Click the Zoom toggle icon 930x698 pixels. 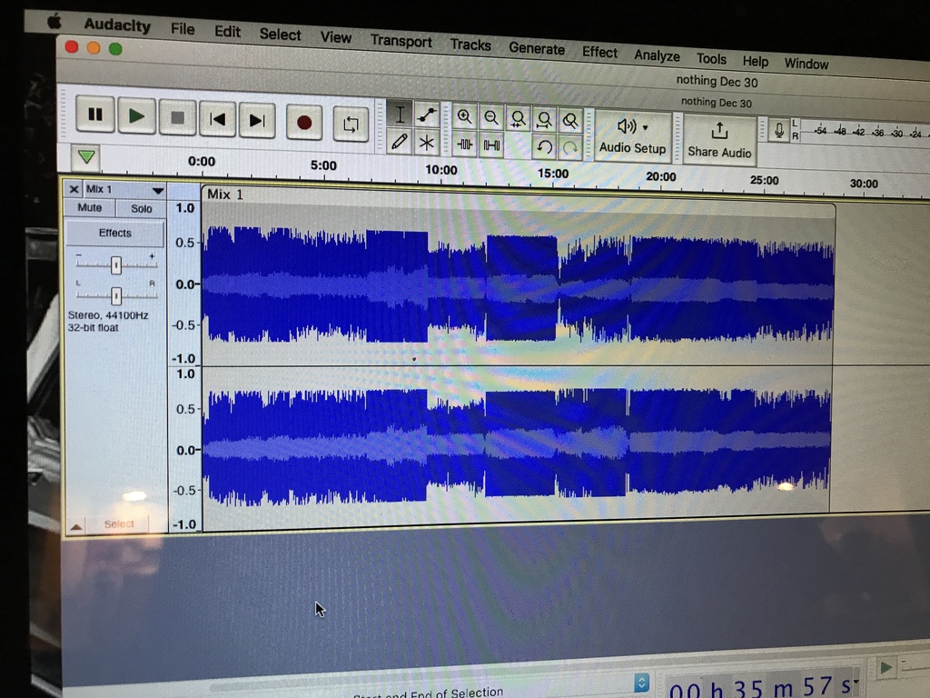click(570, 122)
